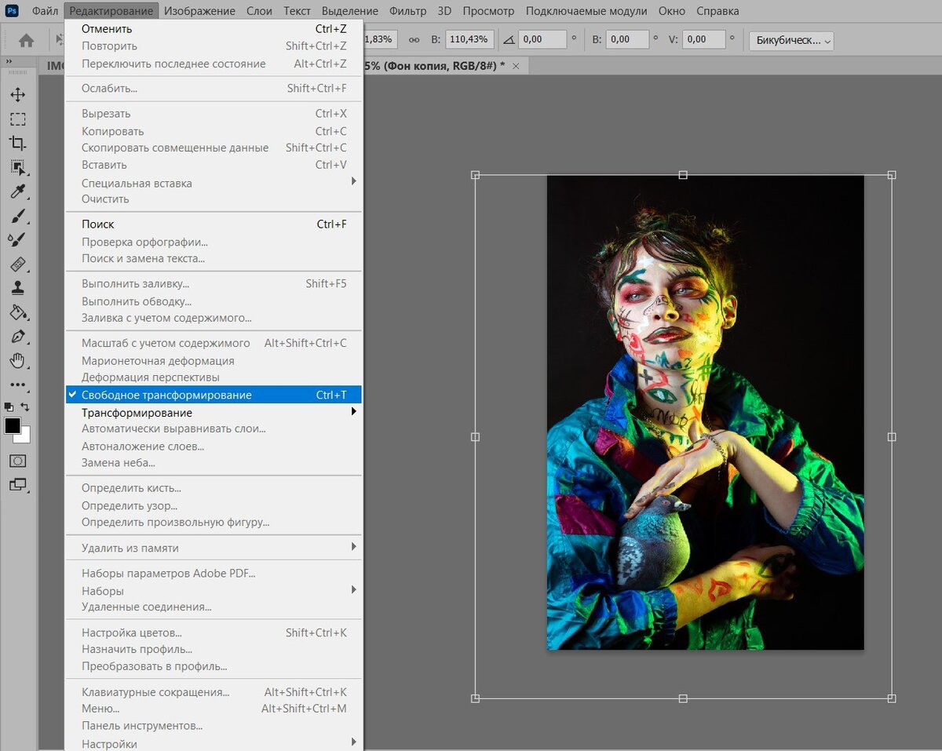Viewport: 942px width, 751px height.
Task: Expand Наборы submenu
Action: point(214,590)
